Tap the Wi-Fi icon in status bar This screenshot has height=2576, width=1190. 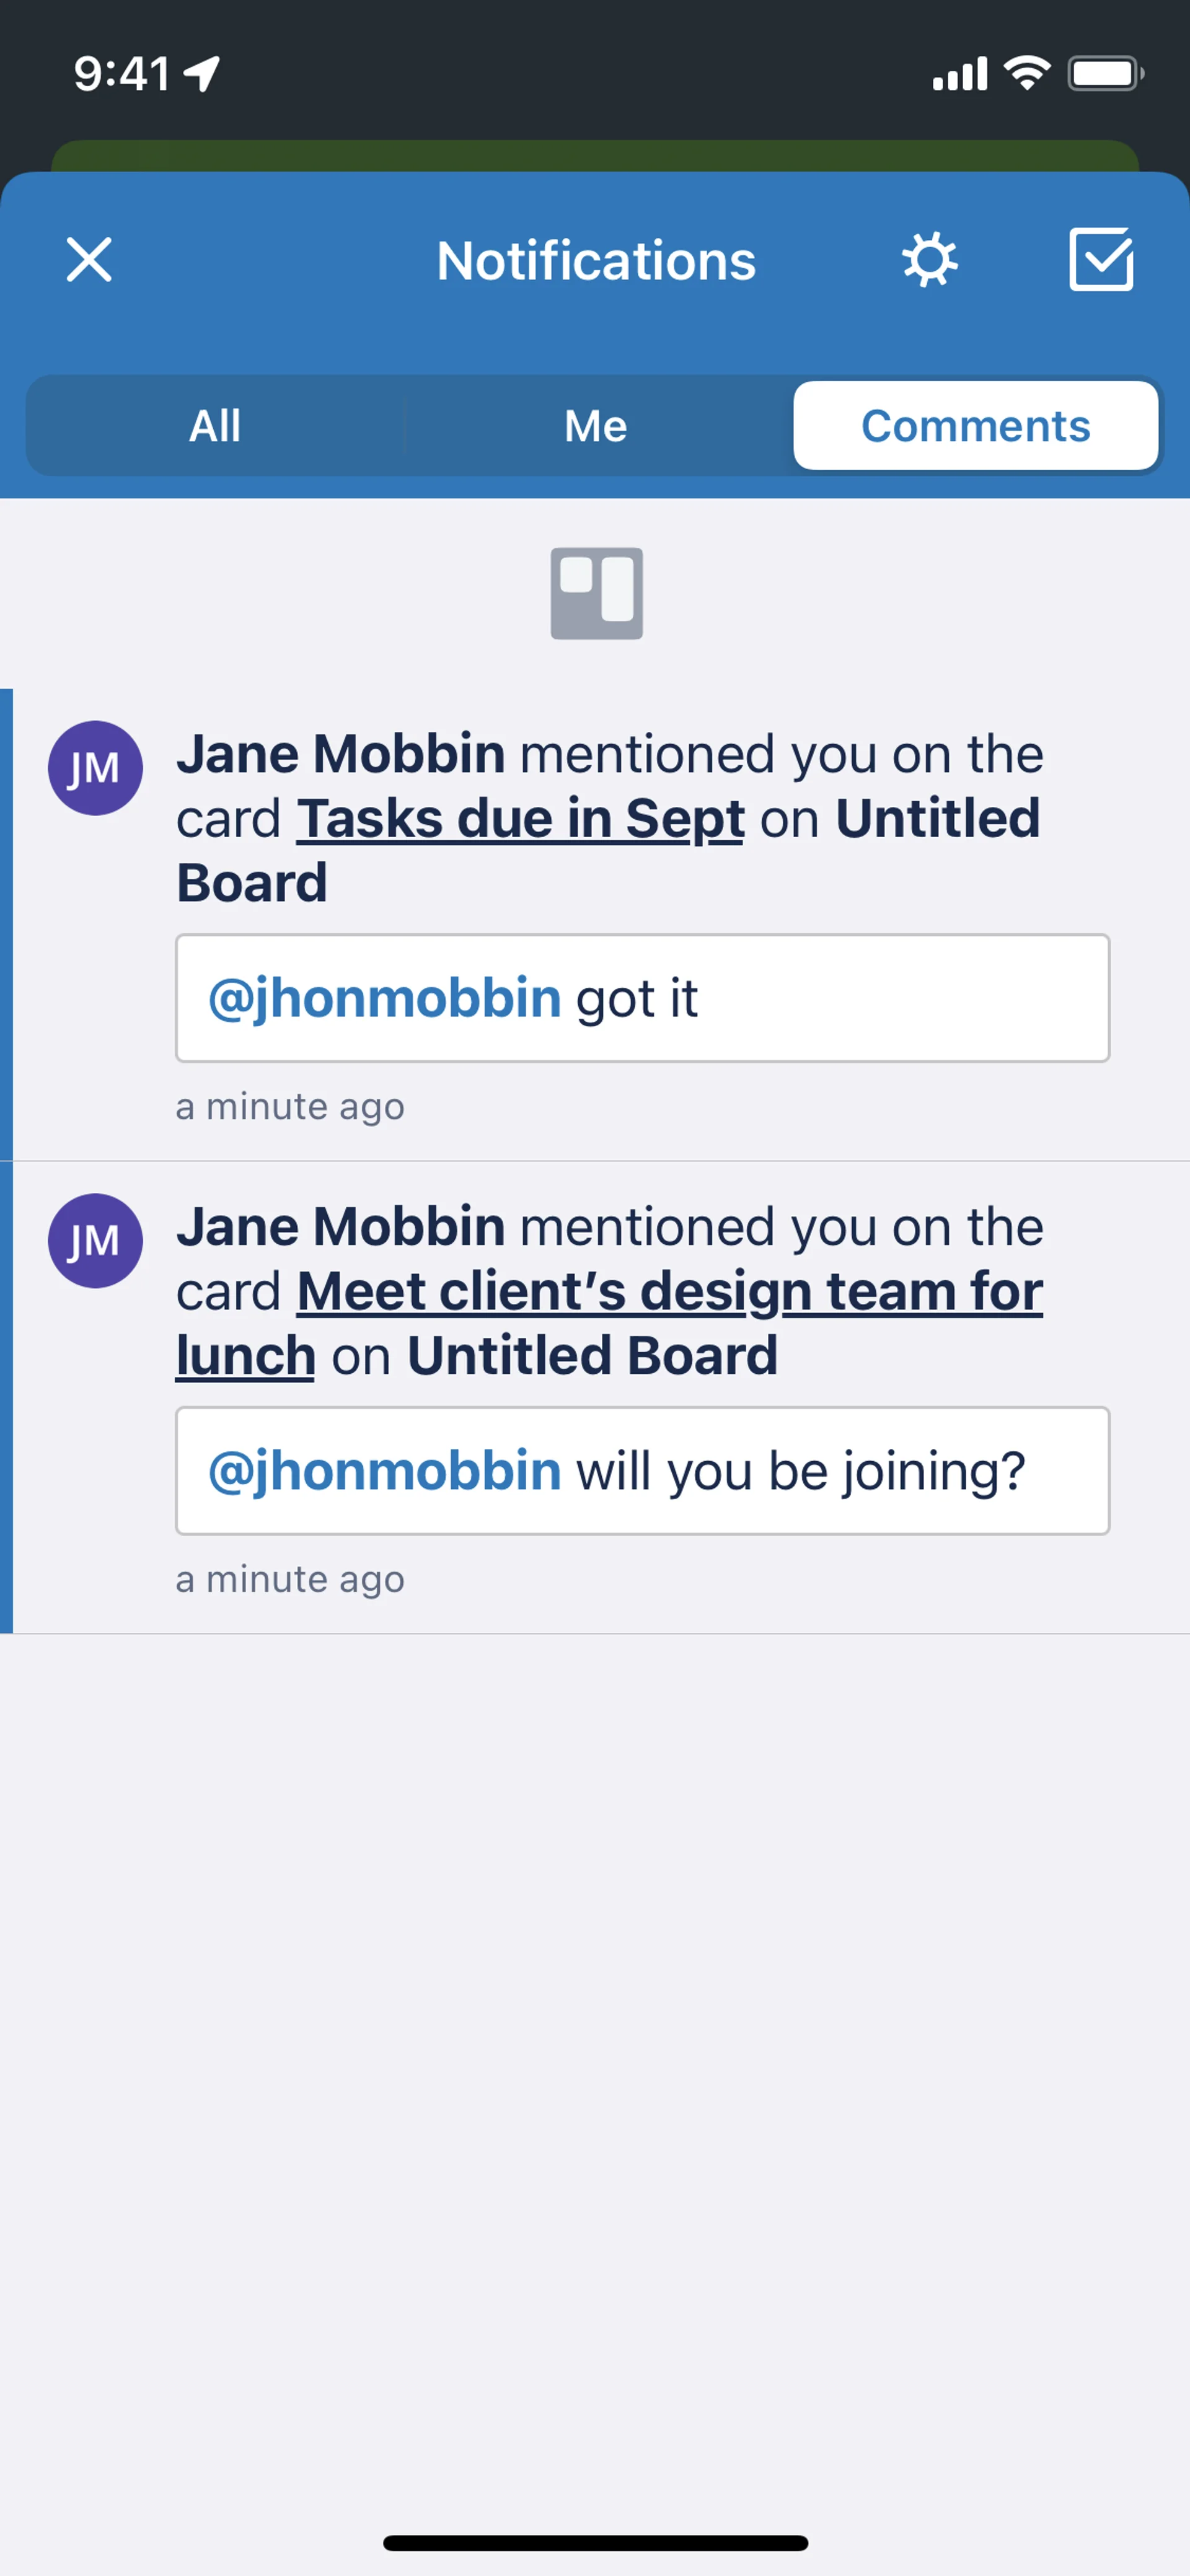(1026, 73)
